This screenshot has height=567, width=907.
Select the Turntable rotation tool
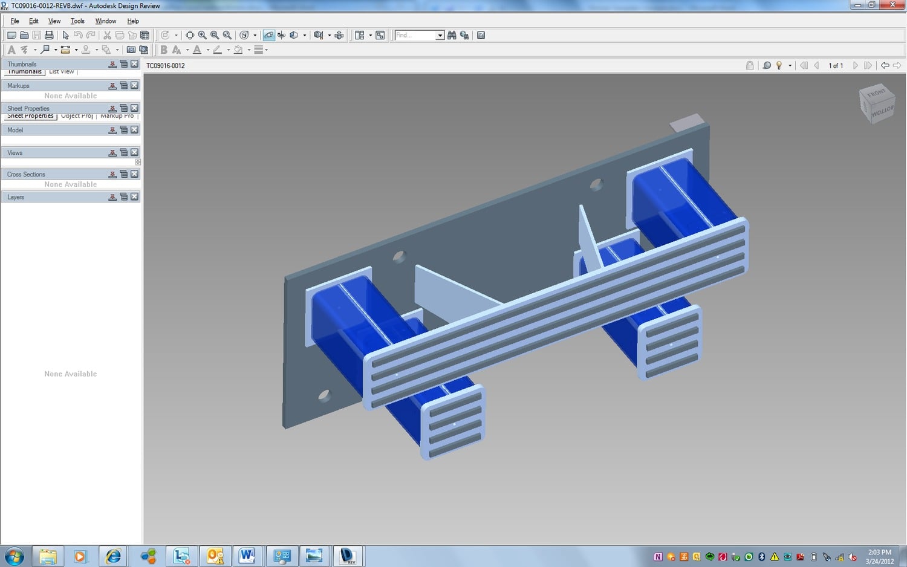click(281, 35)
